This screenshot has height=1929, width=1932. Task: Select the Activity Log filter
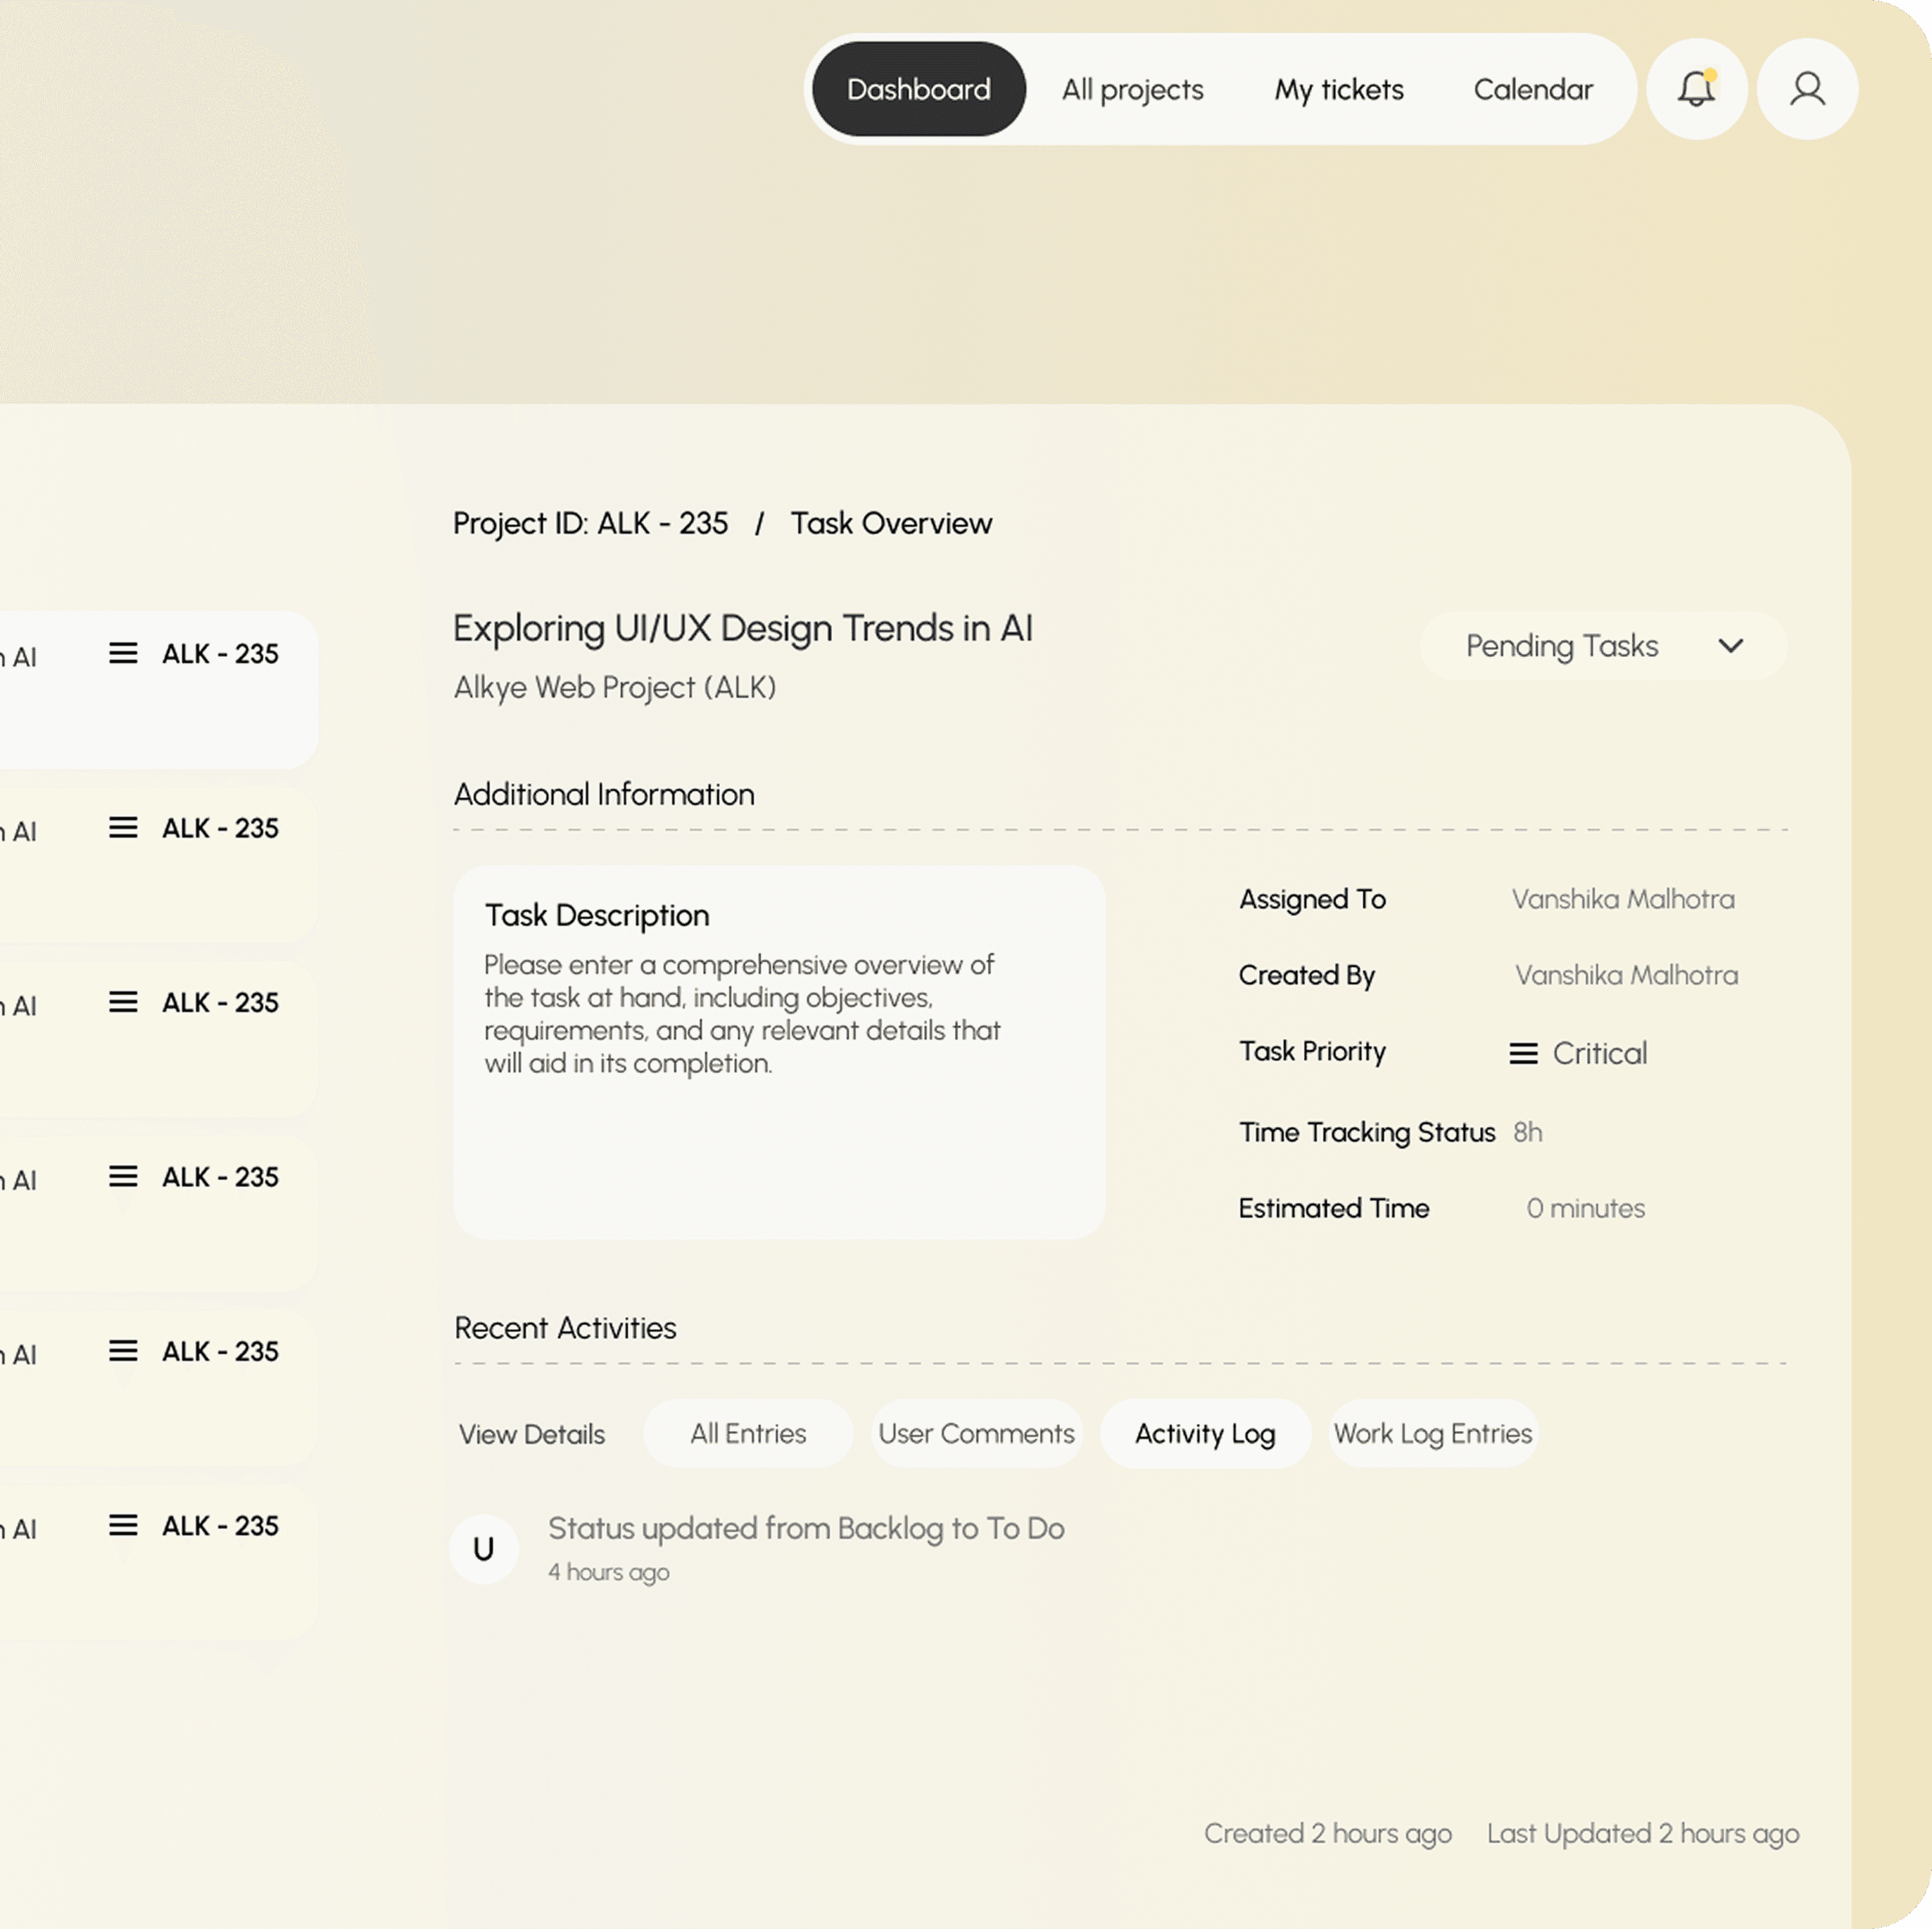1205,1433
